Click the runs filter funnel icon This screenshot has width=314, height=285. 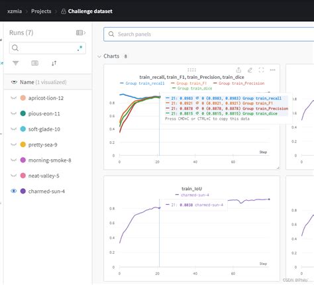15,63
